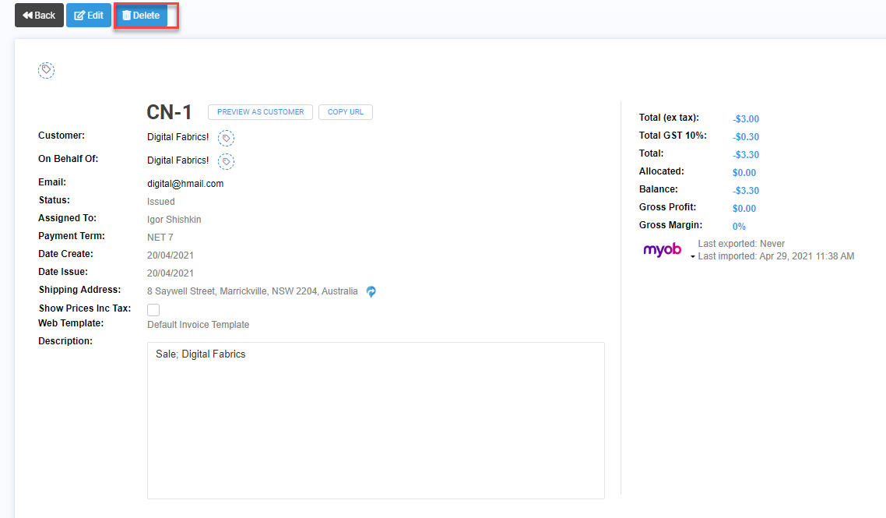Image resolution: width=886 pixels, height=518 pixels.
Task: Click the email digital@hmail.com
Action: click(185, 184)
